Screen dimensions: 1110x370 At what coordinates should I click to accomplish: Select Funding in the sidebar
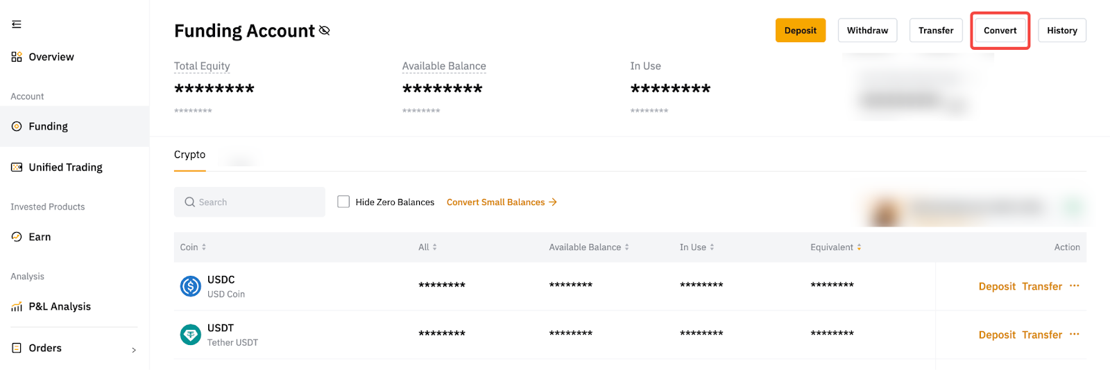point(48,126)
